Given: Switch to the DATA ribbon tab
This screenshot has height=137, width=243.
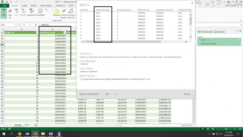Looking at the screenshot, I should coord(71,6).
